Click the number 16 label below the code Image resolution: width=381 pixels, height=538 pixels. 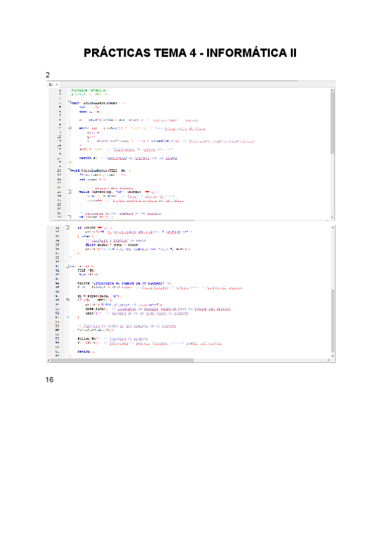click(x=50, y=380)
